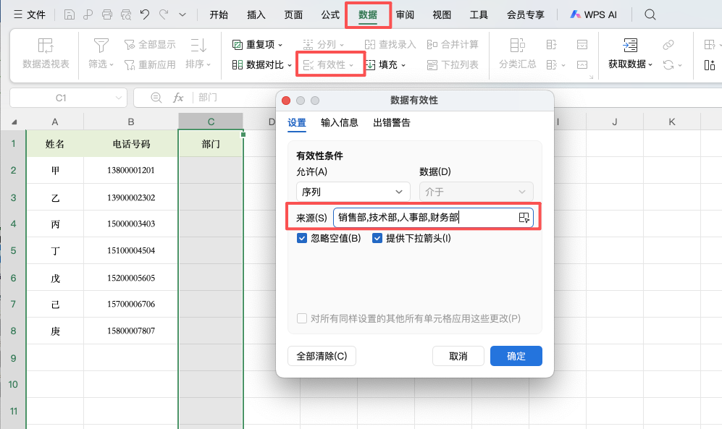Click the 获取数据 import icon
This screenshot has height=429, width=722.
pos(630,46)
